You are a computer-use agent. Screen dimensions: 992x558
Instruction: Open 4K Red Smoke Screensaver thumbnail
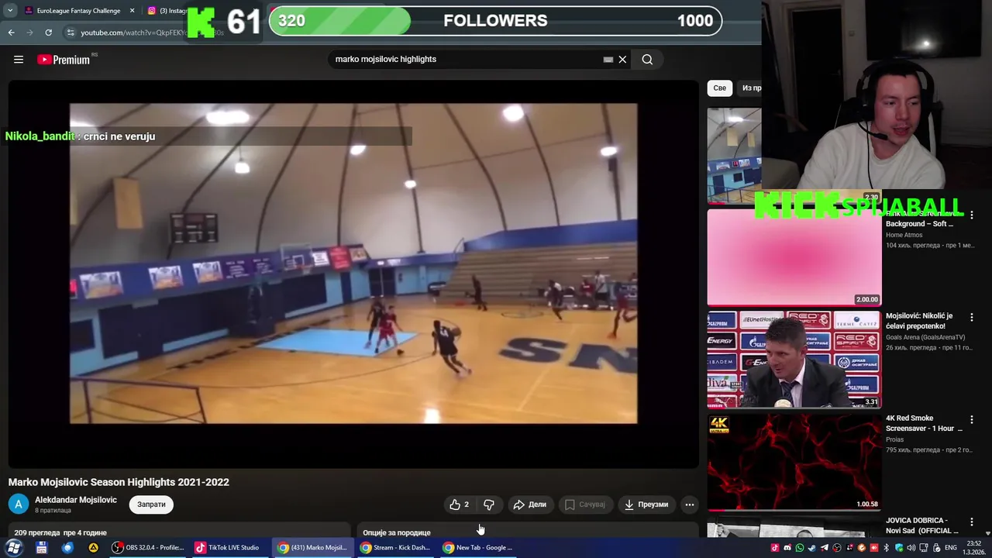tap(794, 463)
